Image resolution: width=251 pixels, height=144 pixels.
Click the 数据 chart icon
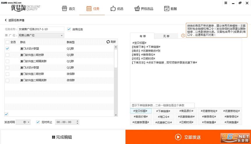click(167, 8)
